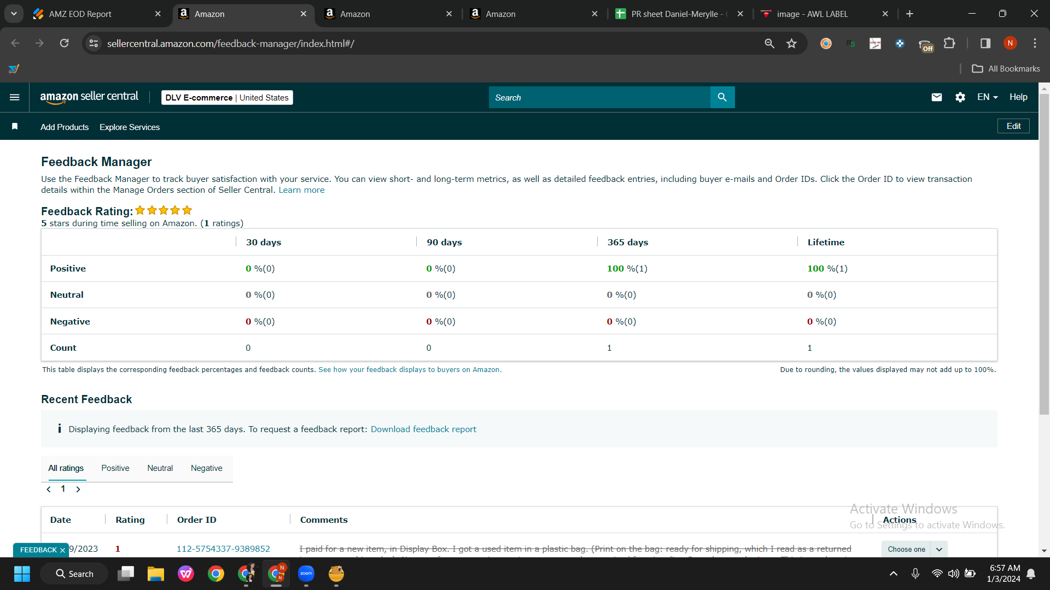
Task: View site information icon in address bar
Action: (x=94, y=43)
